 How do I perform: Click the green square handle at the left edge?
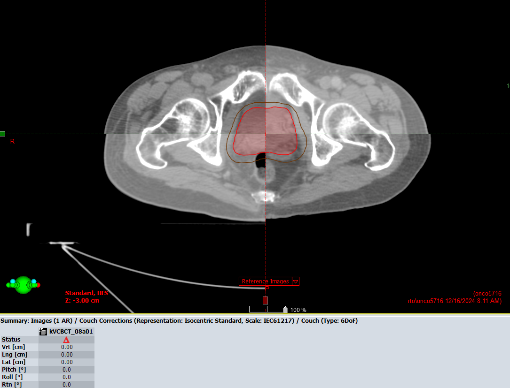2,134
